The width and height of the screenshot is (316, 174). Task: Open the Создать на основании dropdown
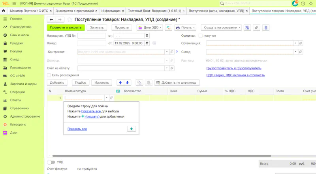tap(221, 28)
